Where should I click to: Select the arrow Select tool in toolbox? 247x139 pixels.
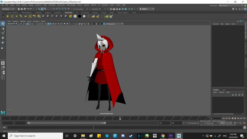(x=3, y=24)
